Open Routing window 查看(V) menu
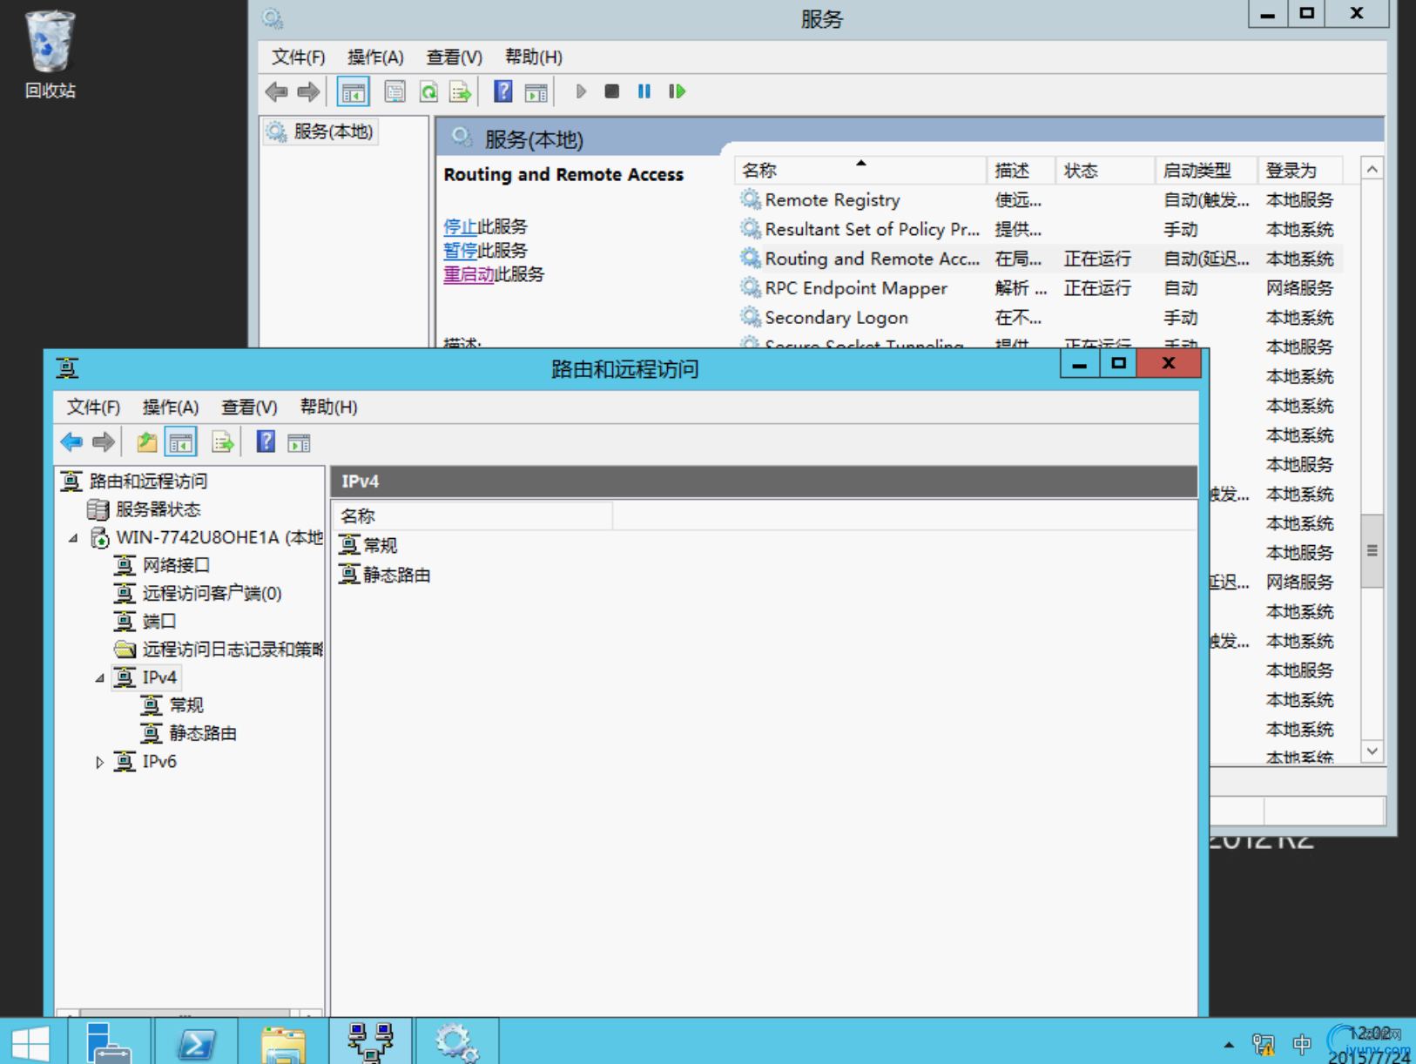This screenshot has width=1416, height=1064. tap(249, 407)
